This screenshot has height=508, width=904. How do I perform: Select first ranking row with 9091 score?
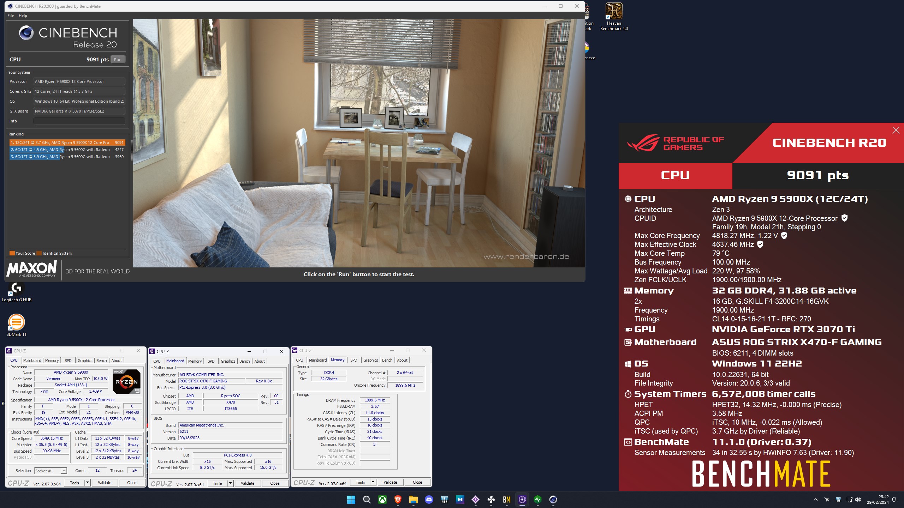coord(67,143)
